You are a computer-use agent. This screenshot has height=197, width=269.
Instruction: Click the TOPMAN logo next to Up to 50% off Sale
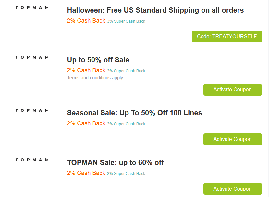point(31,57)
